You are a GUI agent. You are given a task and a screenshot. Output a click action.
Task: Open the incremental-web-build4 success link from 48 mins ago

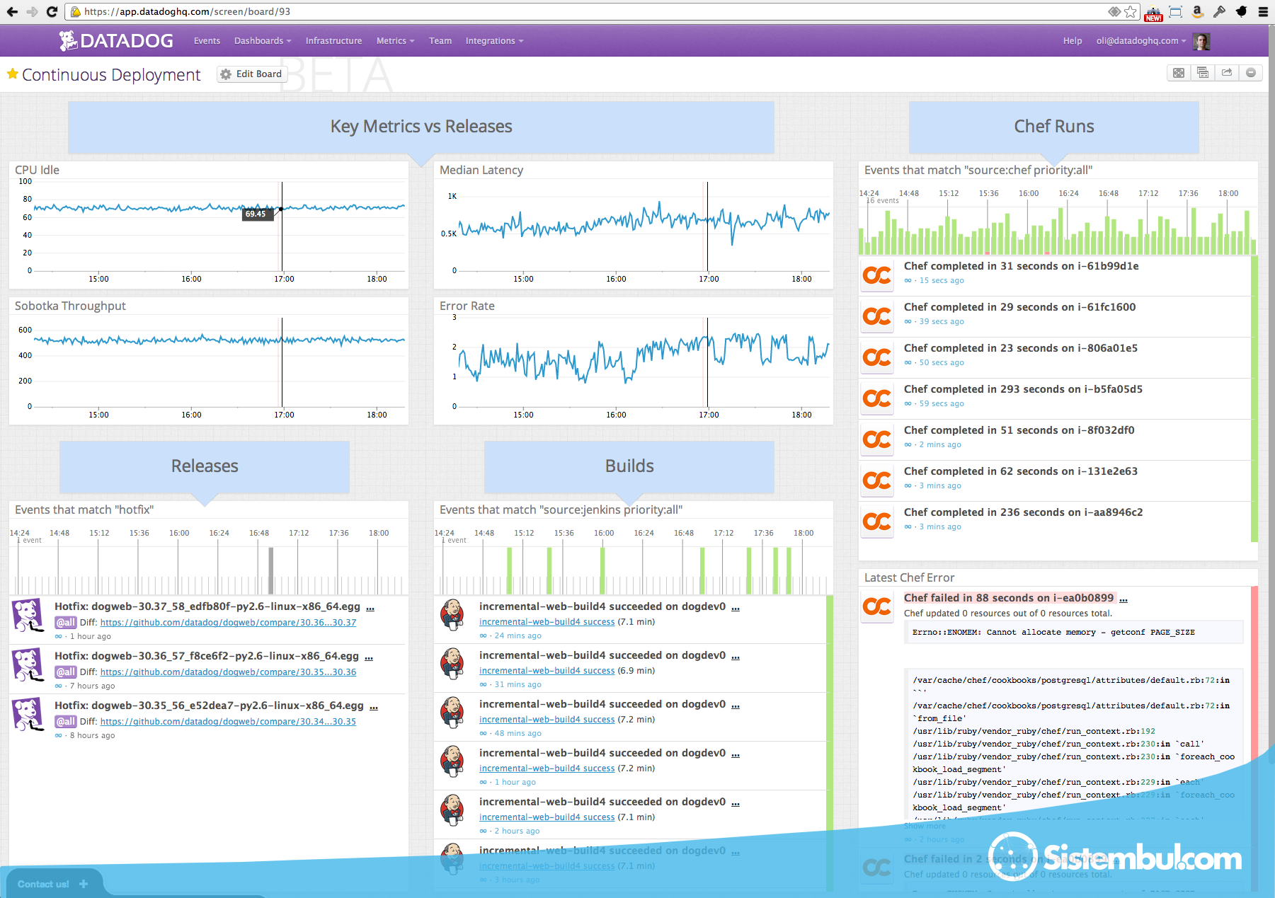coord(547,720)
